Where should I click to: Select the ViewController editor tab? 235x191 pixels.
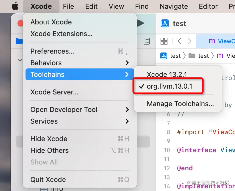[x=216, y=41]
